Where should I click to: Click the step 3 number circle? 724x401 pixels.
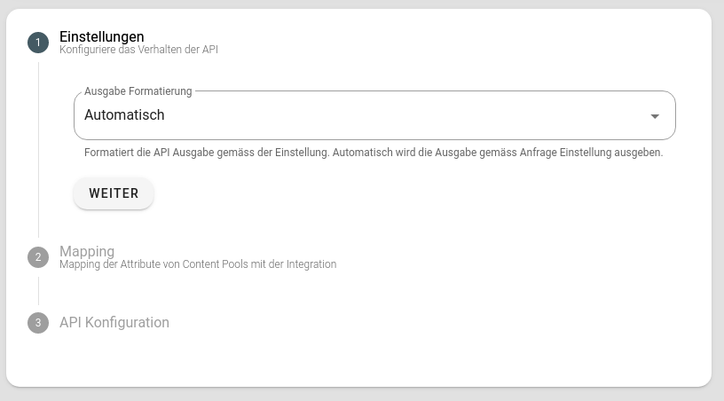38,323
